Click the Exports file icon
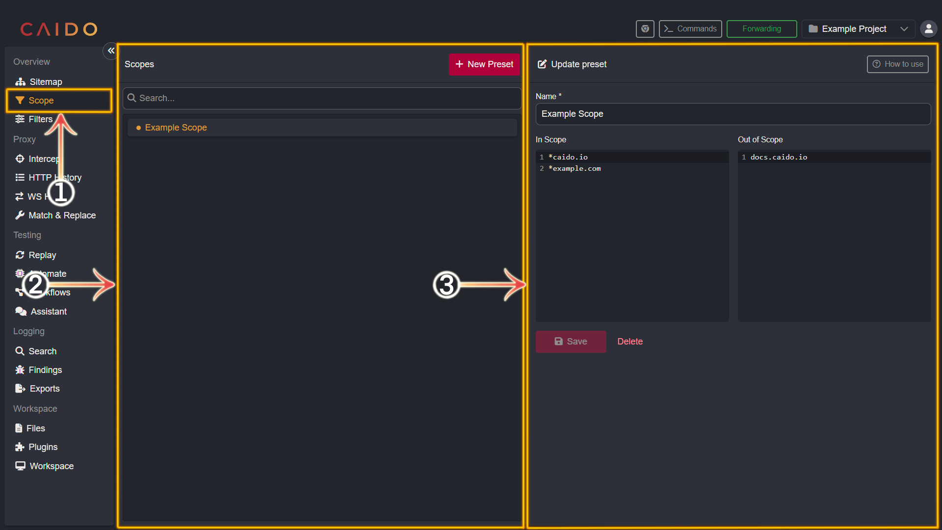The height and width of the screenshot is (530, 942). pyautogui.click(x=20, y=389)
